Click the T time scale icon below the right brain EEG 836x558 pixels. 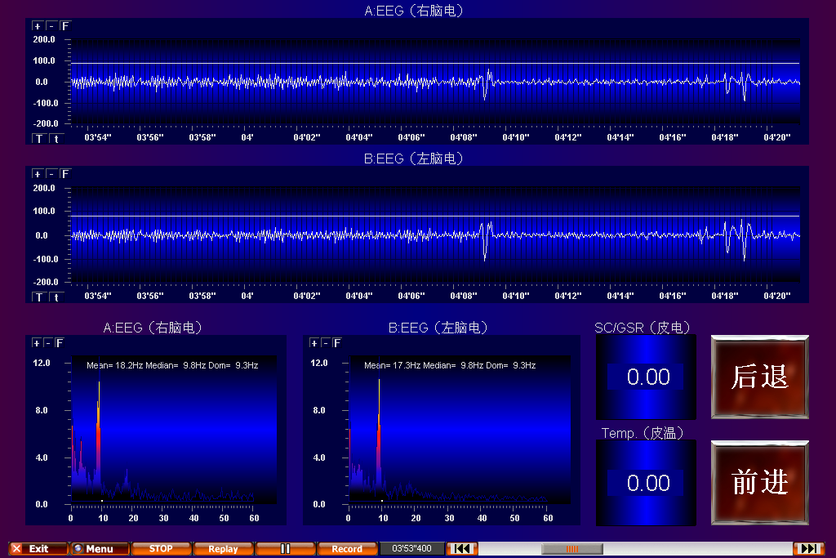pyautogui.click(x=38, y=138)
